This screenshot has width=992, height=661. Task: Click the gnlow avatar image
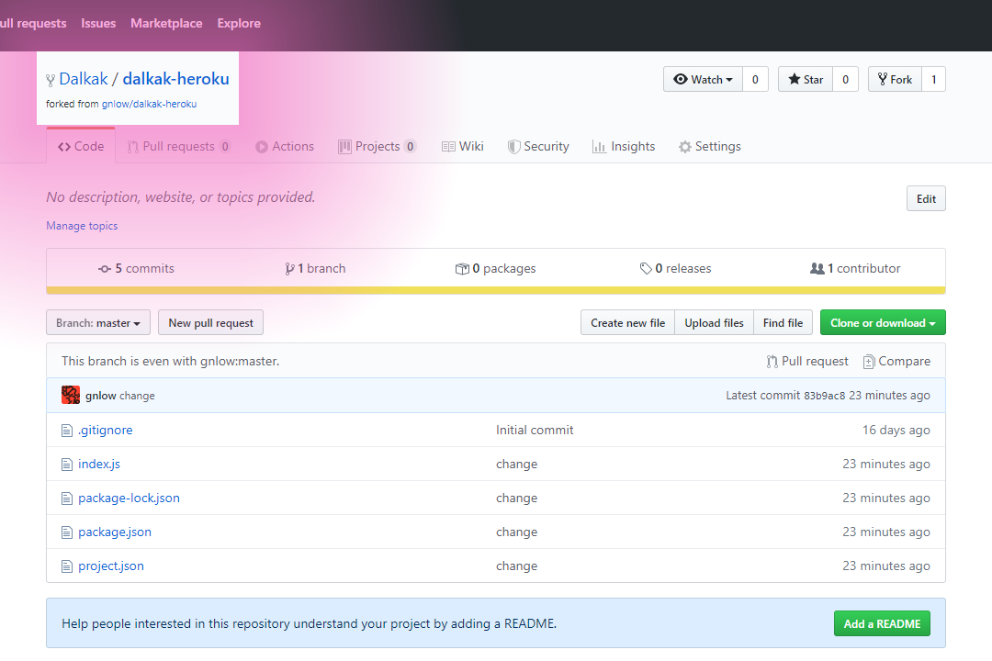tap(70, 395)
